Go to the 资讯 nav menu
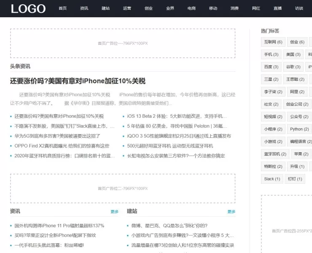The image size is (312, 253). click(84, 8)
